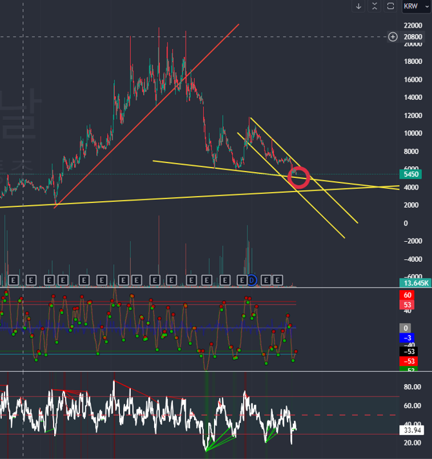Screen dimensions: 432x459
Task: Click the red 60 oscillator level label
Action: 407,295
